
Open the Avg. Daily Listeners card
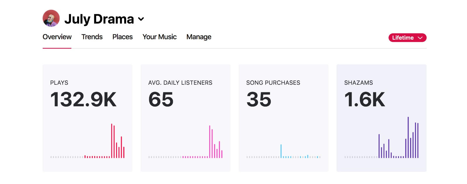pos(186,118)
